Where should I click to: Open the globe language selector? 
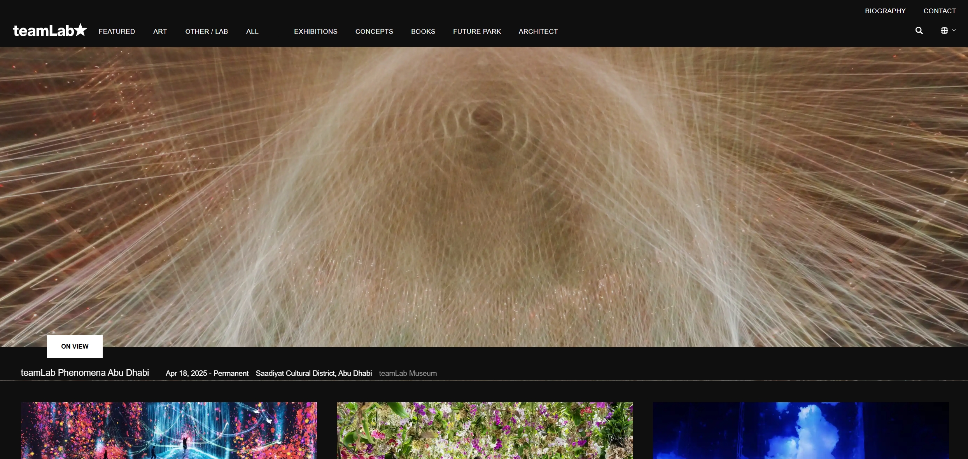coord(948,30)
